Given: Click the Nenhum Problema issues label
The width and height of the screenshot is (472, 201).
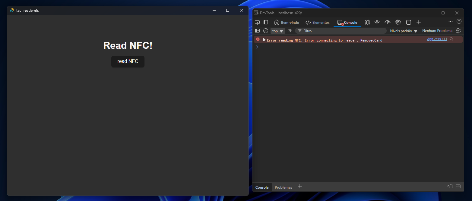Looking at the screenshot, I should [x=437, y=31].
